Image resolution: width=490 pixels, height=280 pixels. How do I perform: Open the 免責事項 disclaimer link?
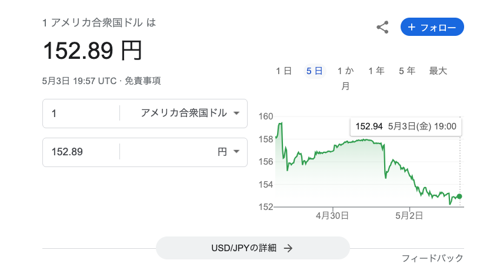[143, 81]
